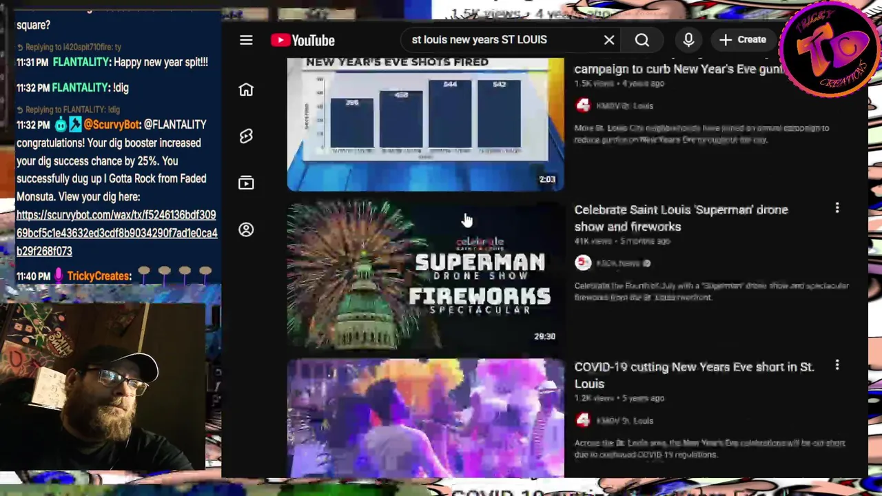This screenshot has height=496, width=882.
Task: Open the COVID-19 cutting New Years Eve title
Action: click(694, 375)
